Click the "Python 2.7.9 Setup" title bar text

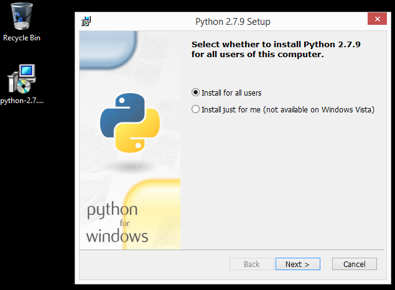pos(233,22)
